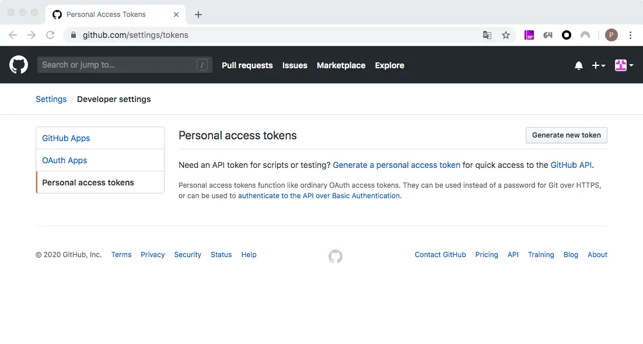The height and width of the screenshot is (344, 643).
Task: Bookmark this page with star icon
Action: [506, 35]
